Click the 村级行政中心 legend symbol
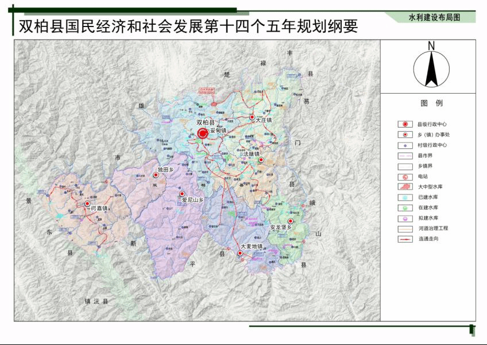Screen dimensions: 487x345 click(x=405, y=145)
